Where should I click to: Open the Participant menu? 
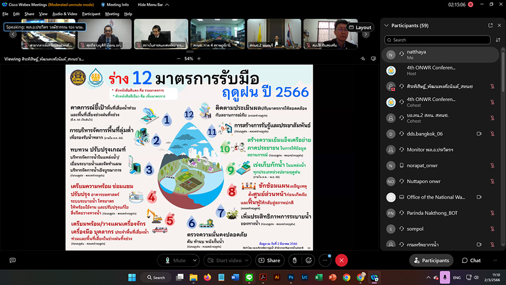pos(91,14)
